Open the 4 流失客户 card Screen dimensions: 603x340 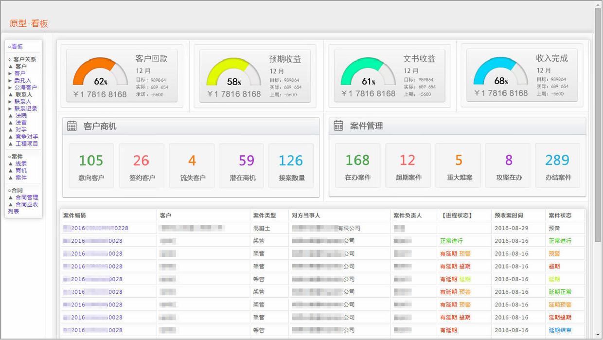pyautogui.click(x=192, y=166)
